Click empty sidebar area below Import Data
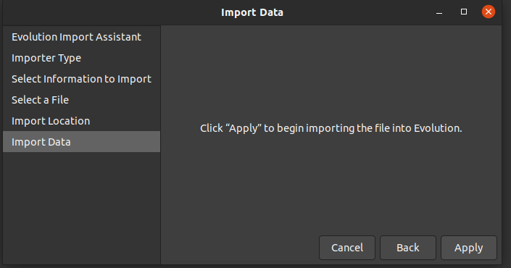The height and width of the screenshot is (268, 511). [81, 208]
